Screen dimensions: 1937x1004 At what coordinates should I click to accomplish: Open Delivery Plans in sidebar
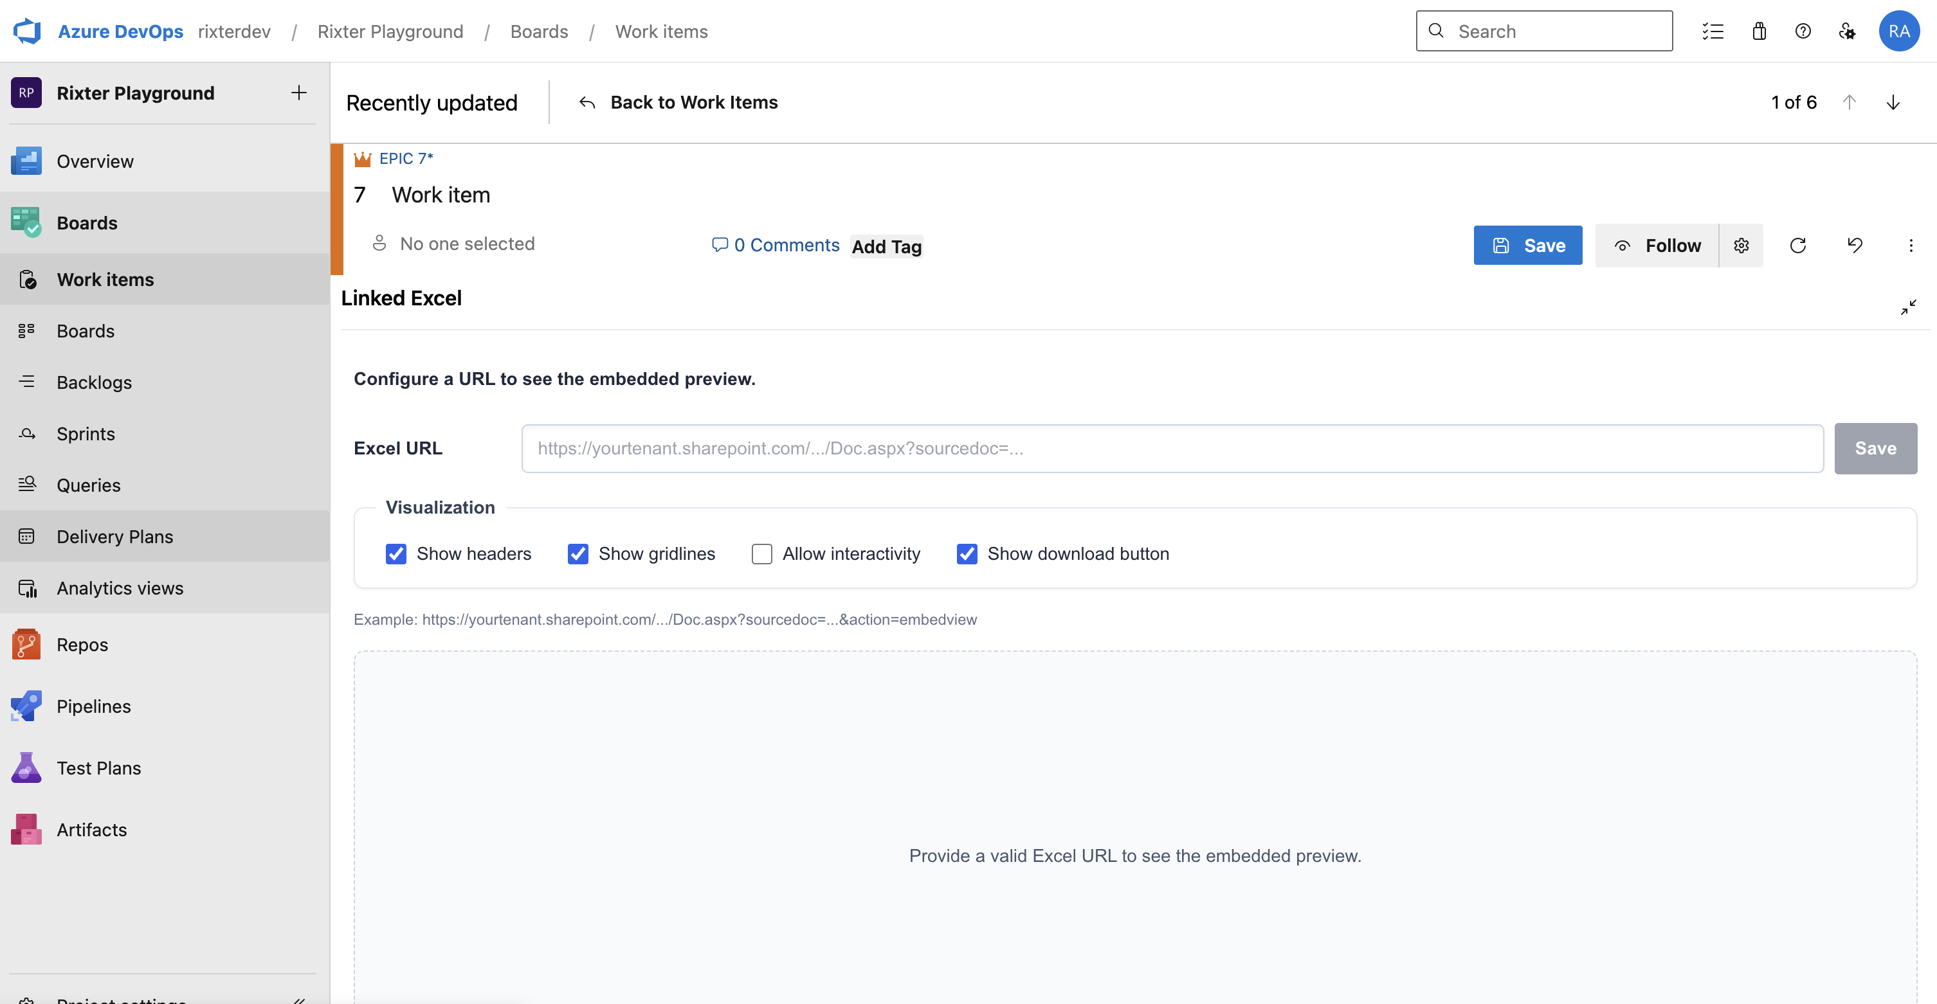(115, 537)
